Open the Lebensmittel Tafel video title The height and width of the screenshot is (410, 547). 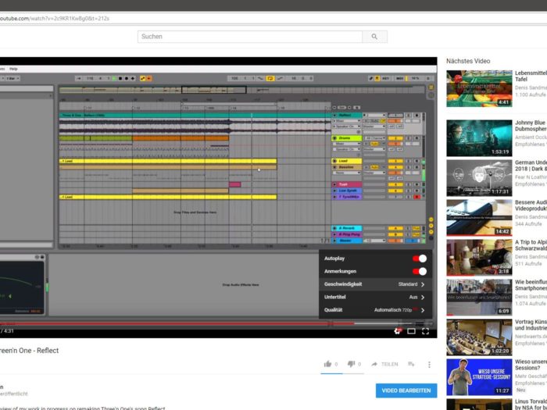pyautogui.click(x=529, y=77)
